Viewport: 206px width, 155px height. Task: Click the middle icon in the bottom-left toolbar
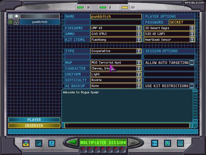coord(39,143)
